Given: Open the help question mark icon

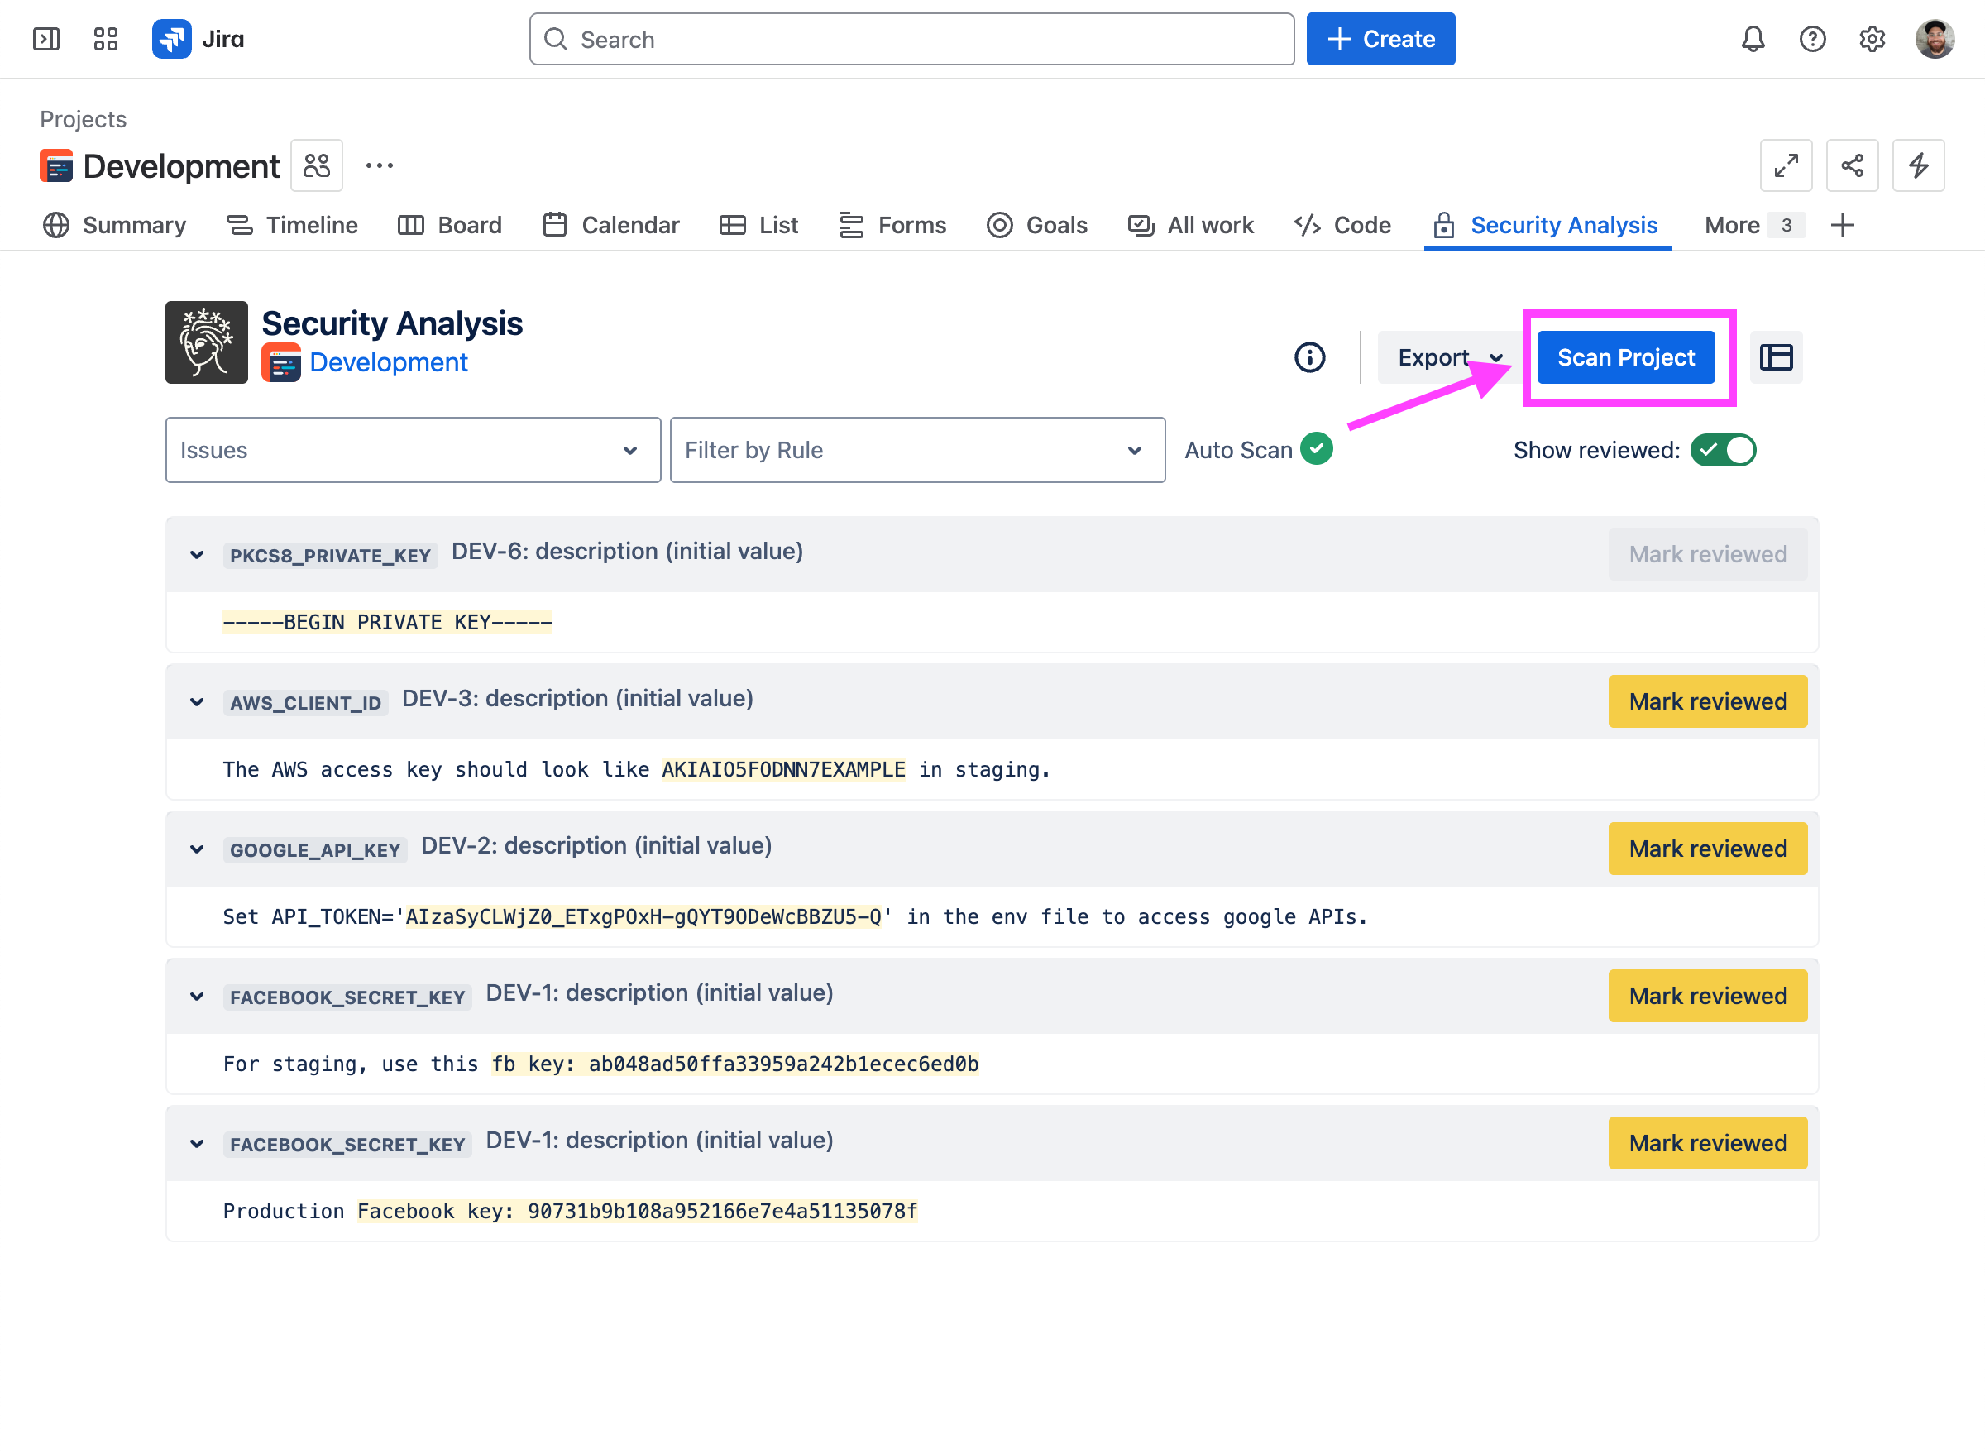Looking at the screenshot, I should click(x=1811, y=40).
